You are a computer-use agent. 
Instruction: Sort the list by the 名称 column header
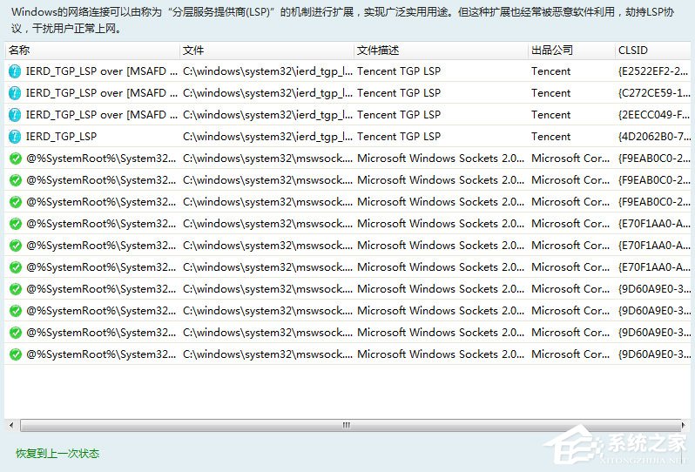click(x=92, y=51)
